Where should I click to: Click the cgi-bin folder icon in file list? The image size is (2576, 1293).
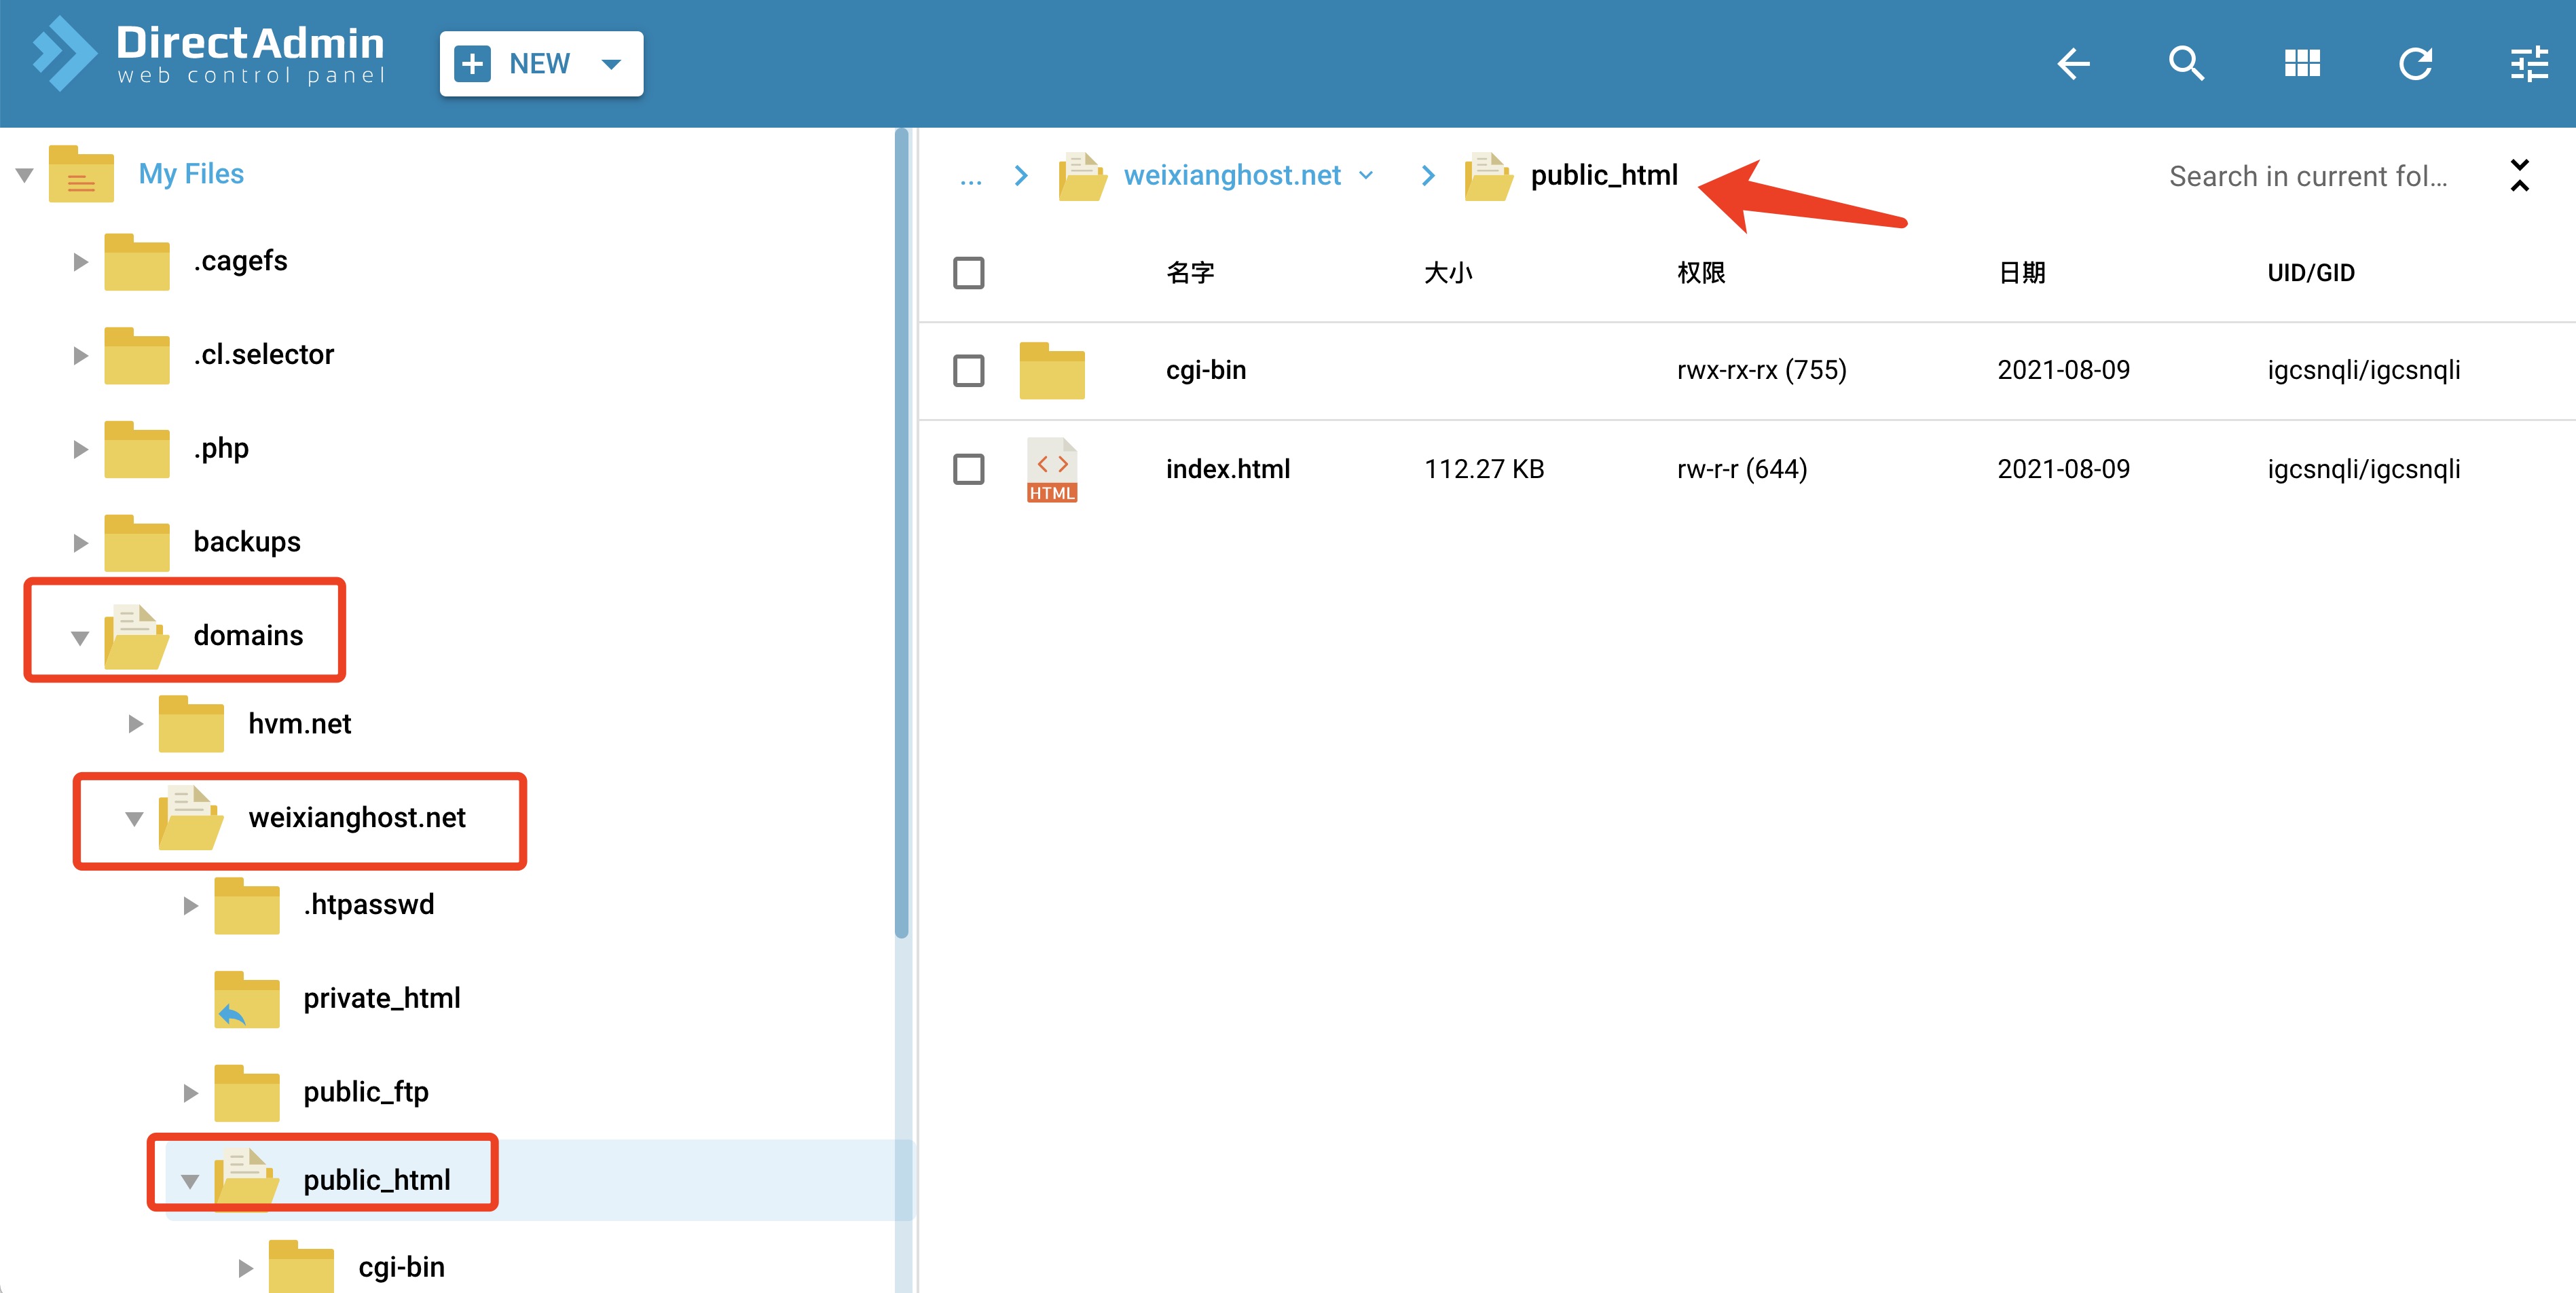point(1051,371)
